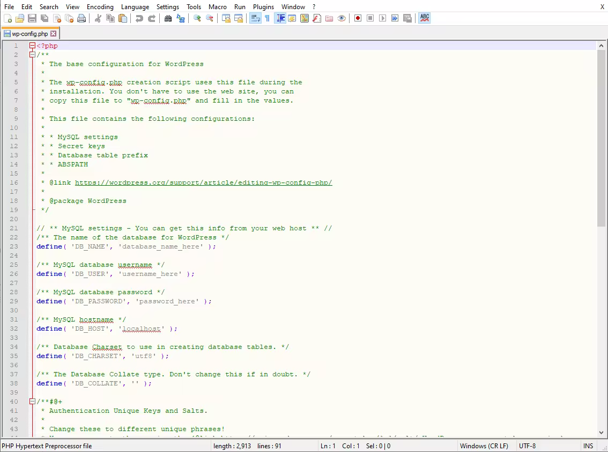Click the 'localhost' value on line 32
This screenshot has width=608, height=452.
click(x=142, y=329)
